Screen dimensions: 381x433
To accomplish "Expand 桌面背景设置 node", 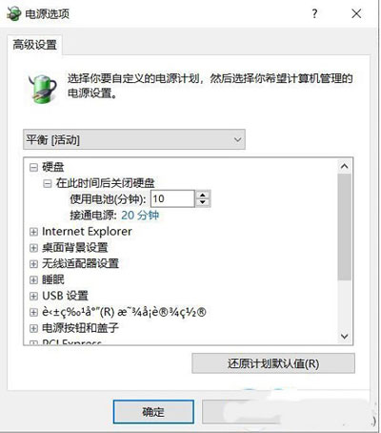I will (33, 248).
